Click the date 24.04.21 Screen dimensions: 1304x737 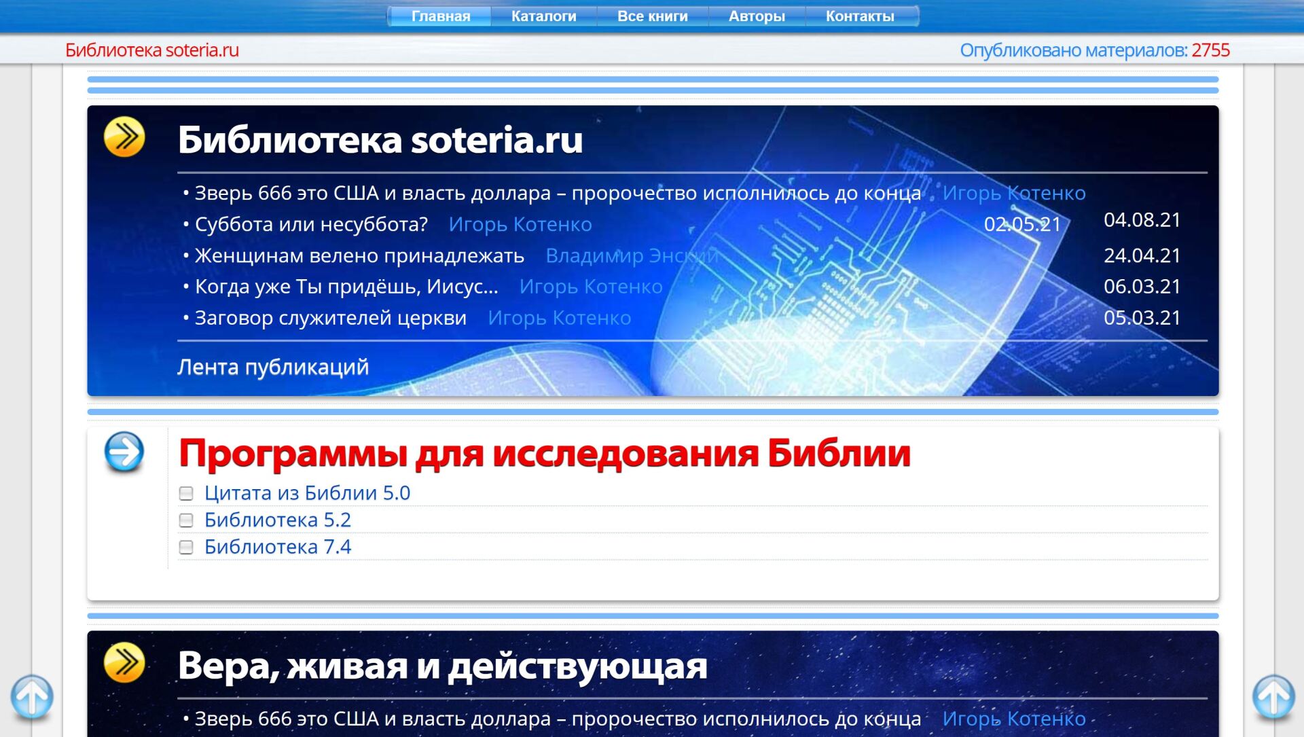click(x=1142, y=255)
